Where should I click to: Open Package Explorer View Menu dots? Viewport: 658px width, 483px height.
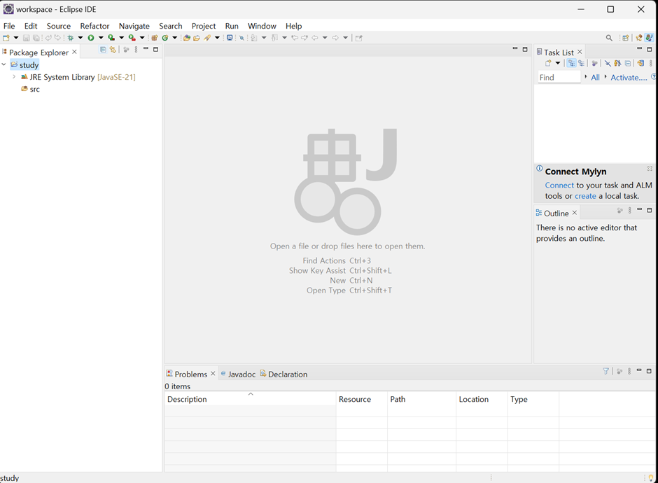pos(136,50)
